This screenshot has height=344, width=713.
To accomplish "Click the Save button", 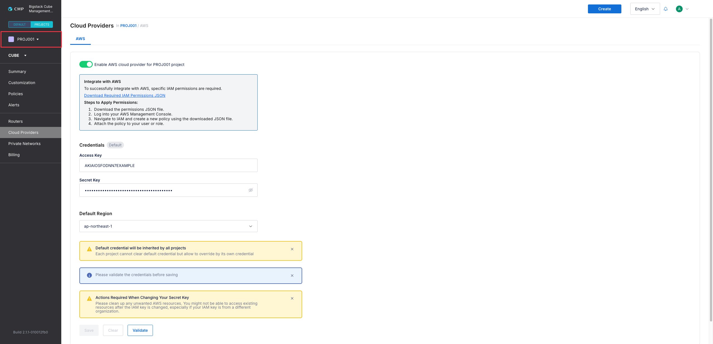I will point(89,330).
